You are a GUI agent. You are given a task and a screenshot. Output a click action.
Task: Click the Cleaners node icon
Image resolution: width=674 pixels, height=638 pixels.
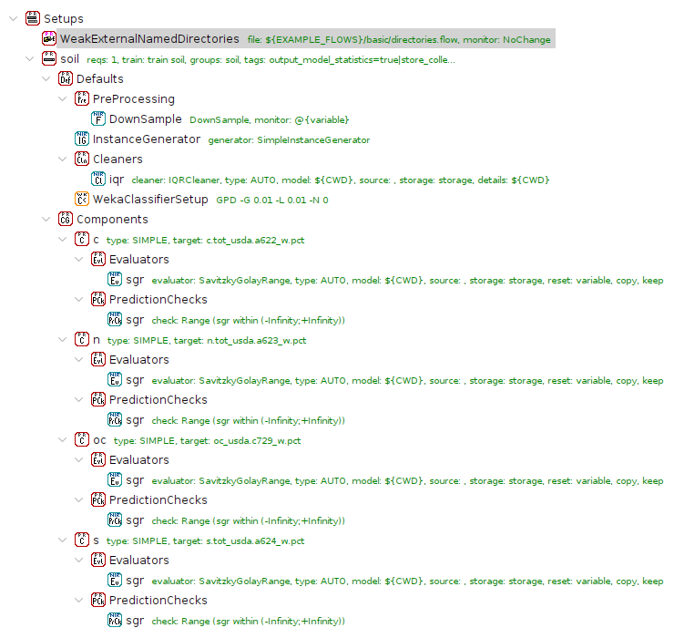coord(81,159)
